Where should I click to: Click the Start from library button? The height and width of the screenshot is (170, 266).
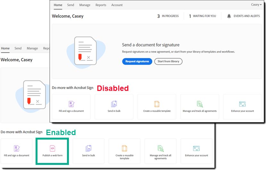168,61
